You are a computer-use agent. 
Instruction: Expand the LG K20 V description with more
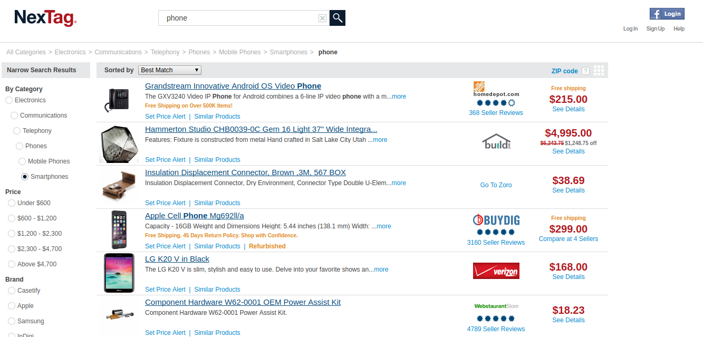pos(381,269)
